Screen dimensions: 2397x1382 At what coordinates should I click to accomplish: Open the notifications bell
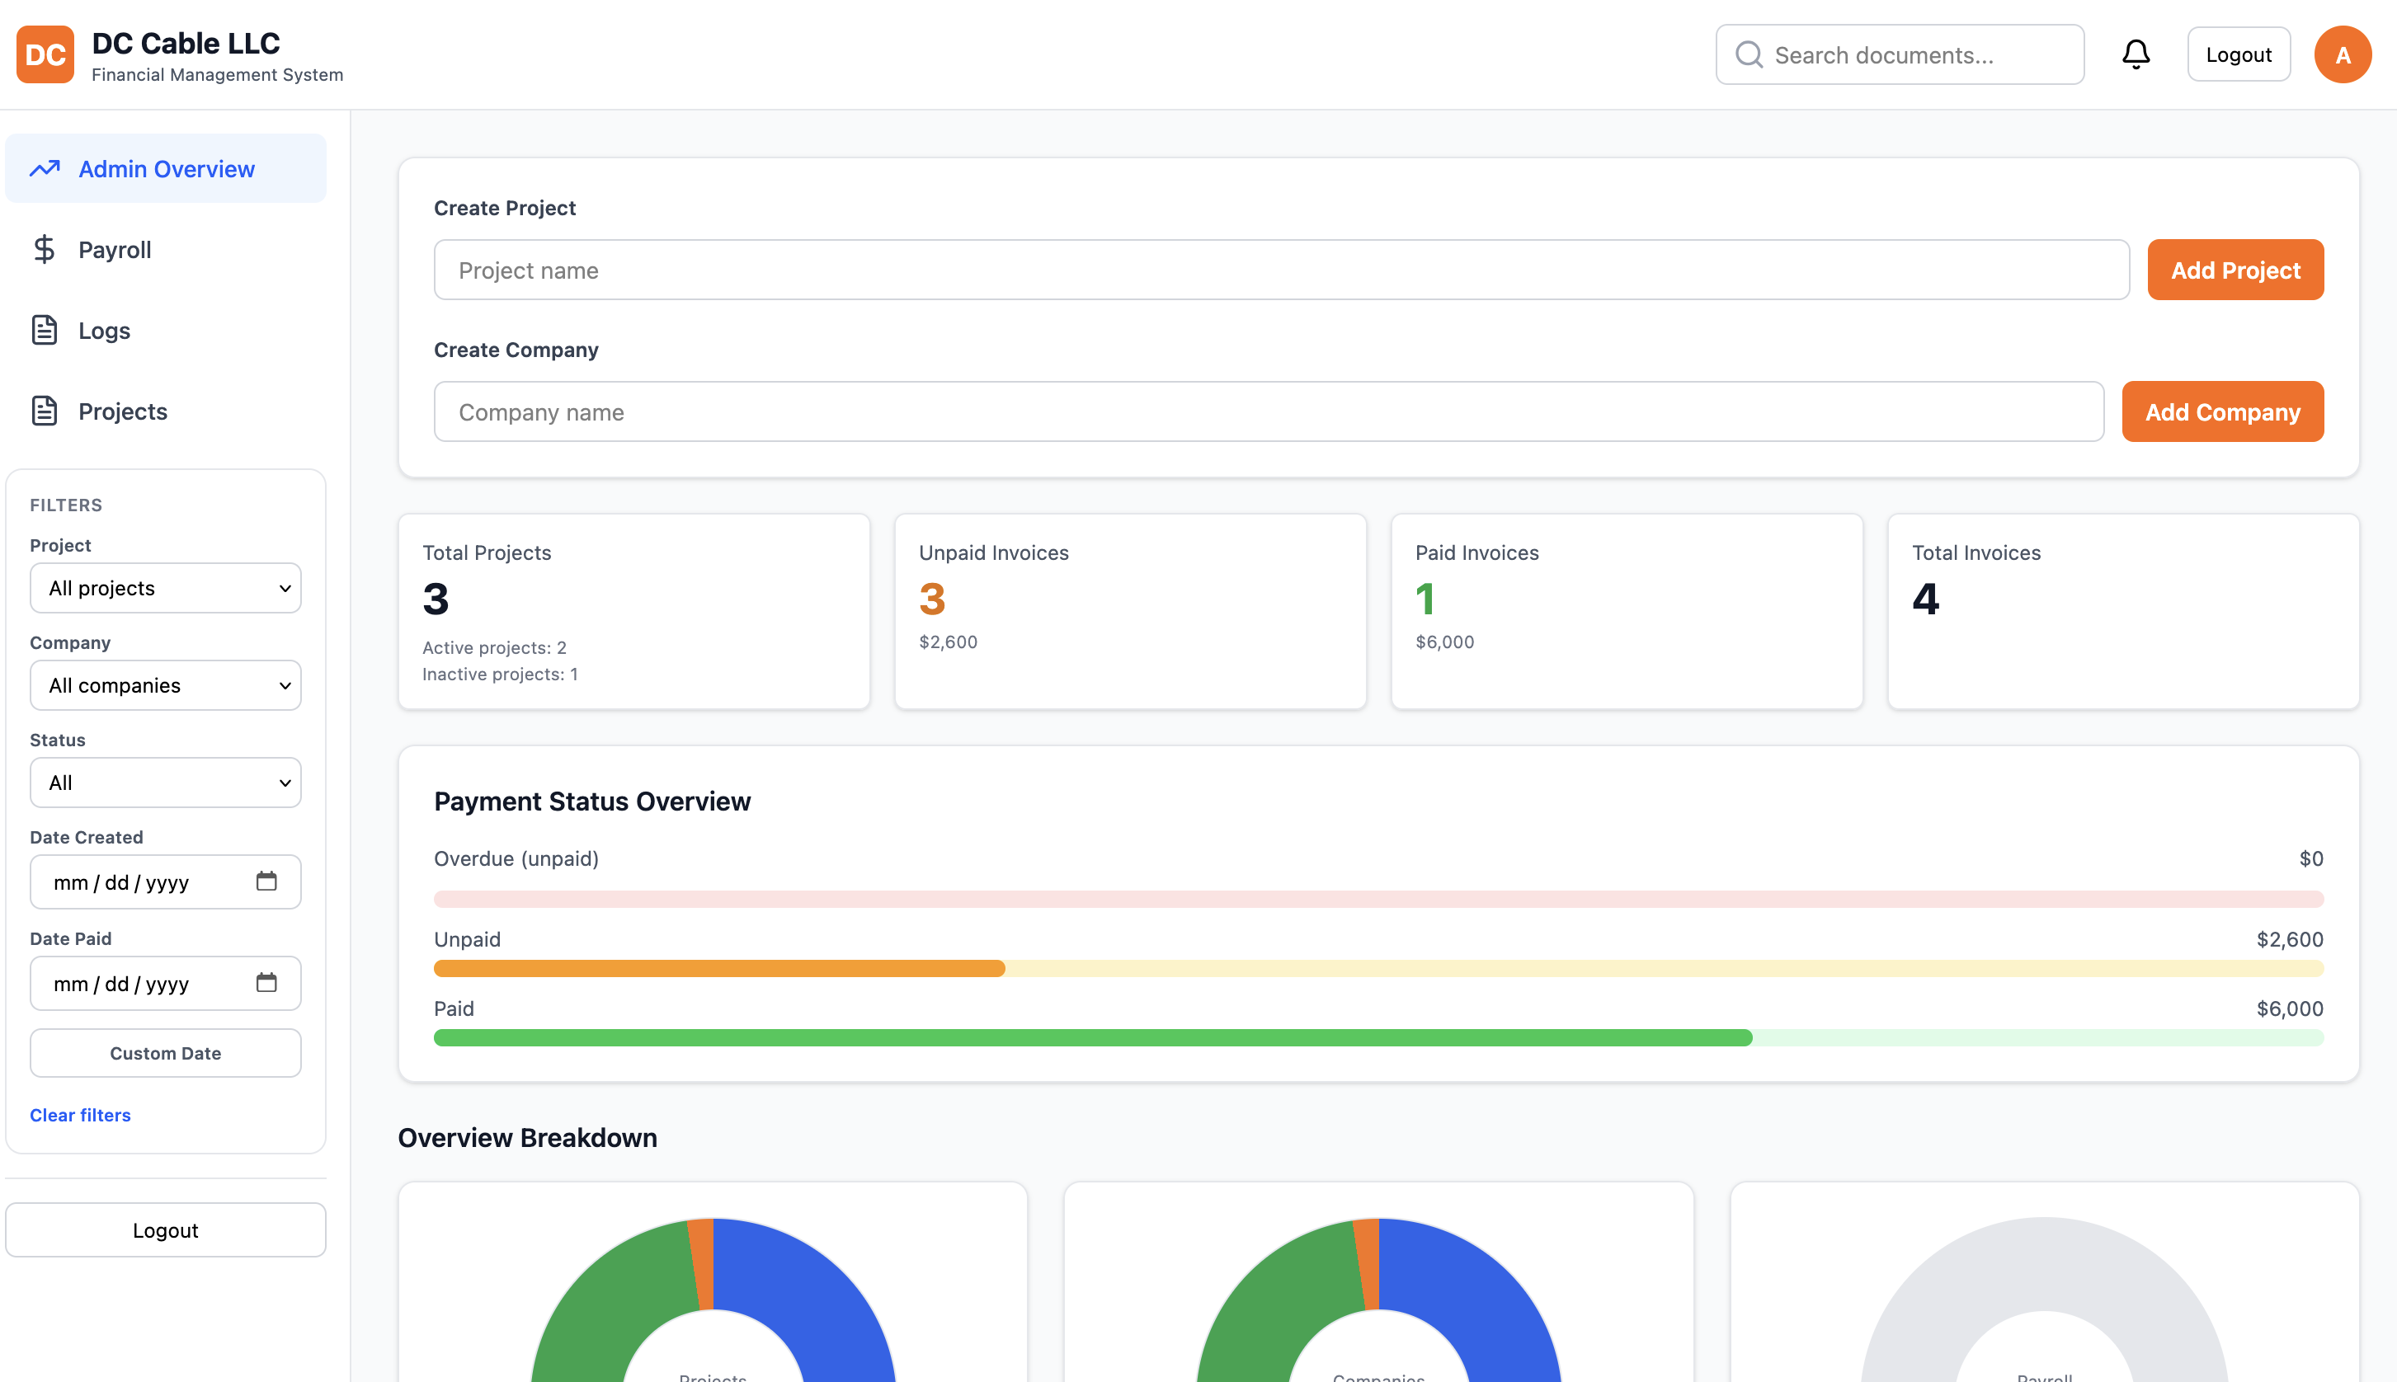coord(2136,54)
